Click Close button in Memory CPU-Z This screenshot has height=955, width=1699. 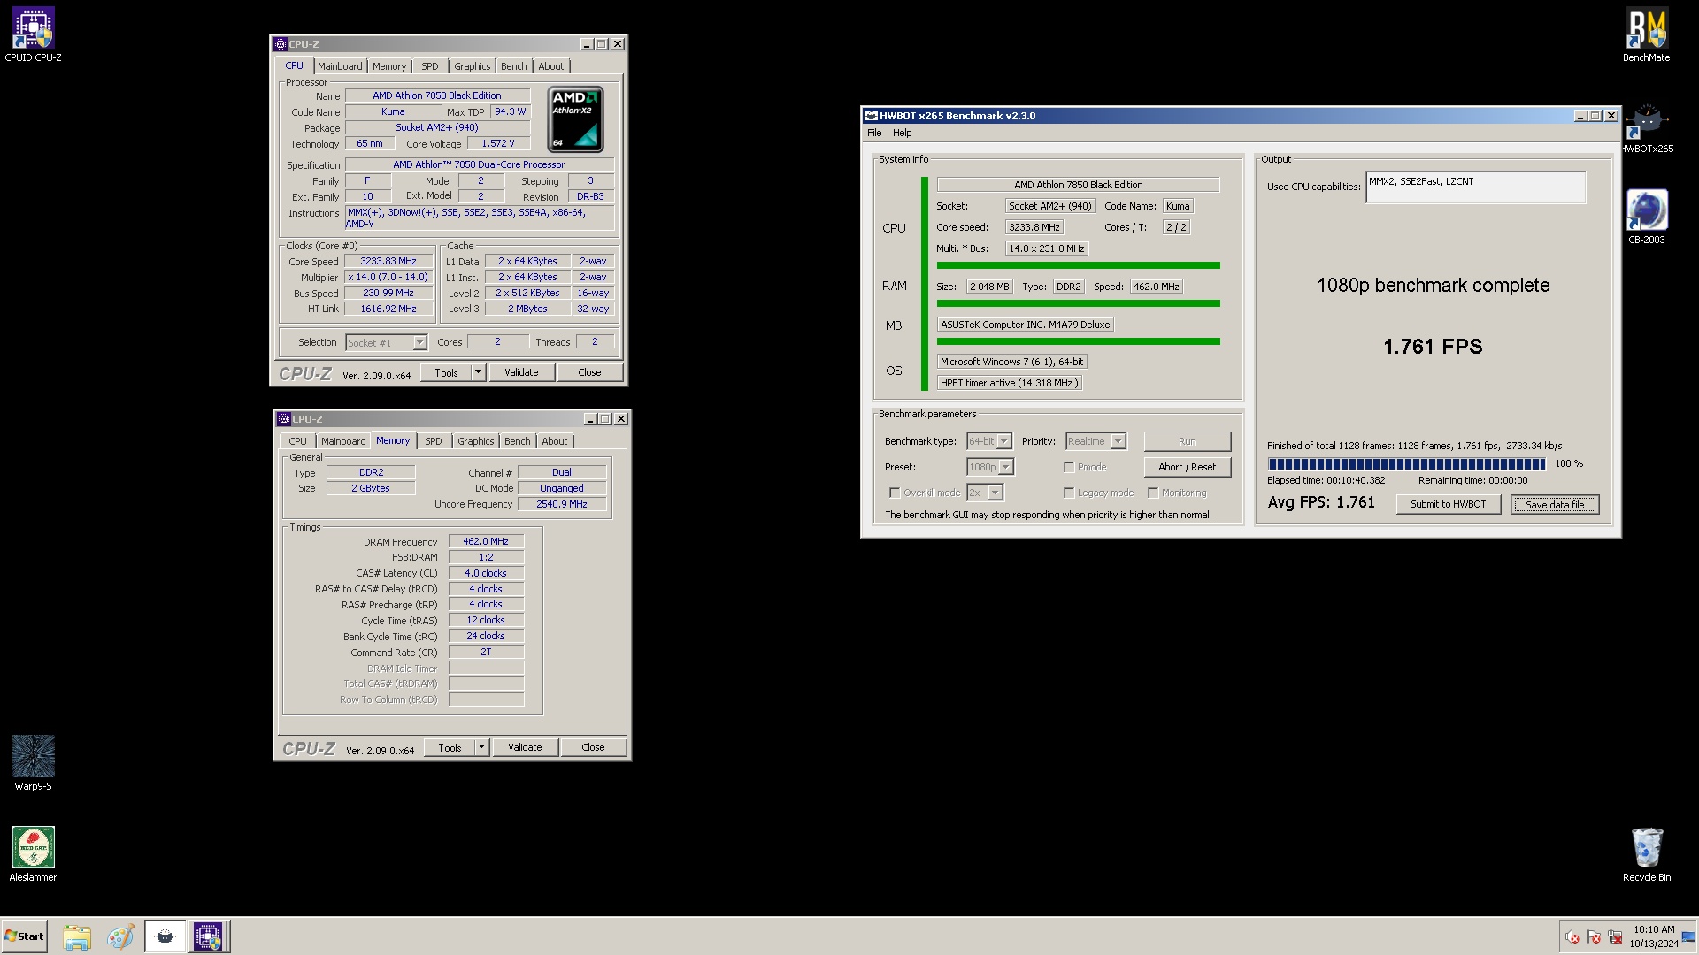coord(594,748)
